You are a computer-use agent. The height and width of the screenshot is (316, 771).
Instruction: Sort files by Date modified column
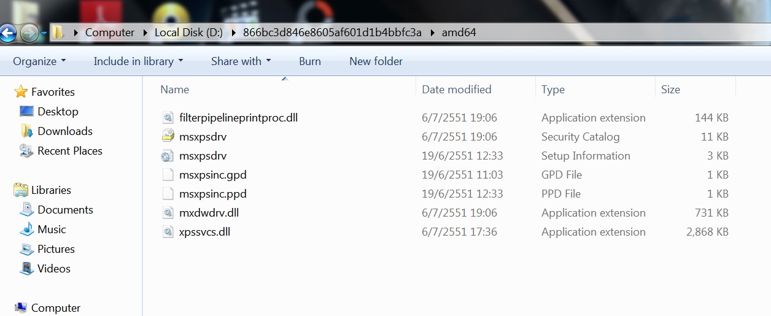(475, 90)
